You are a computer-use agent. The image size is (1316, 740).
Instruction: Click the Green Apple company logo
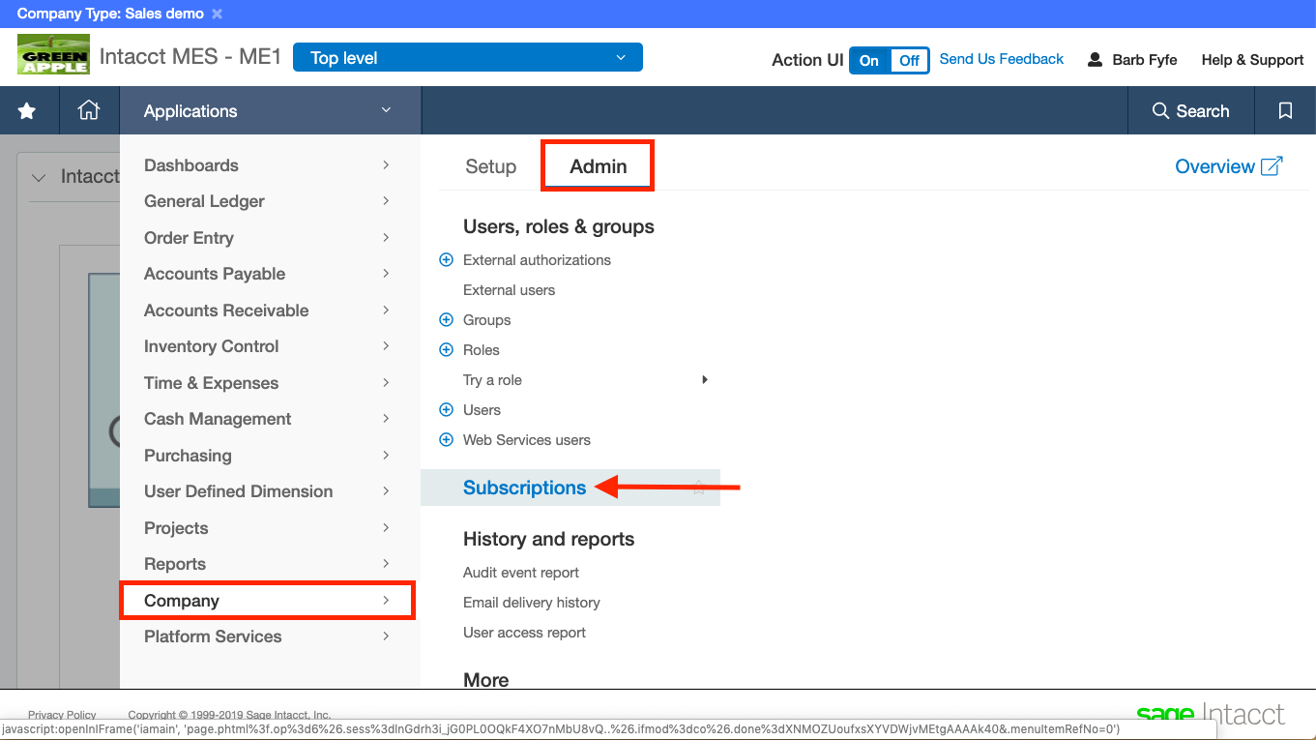pos(53,55)
